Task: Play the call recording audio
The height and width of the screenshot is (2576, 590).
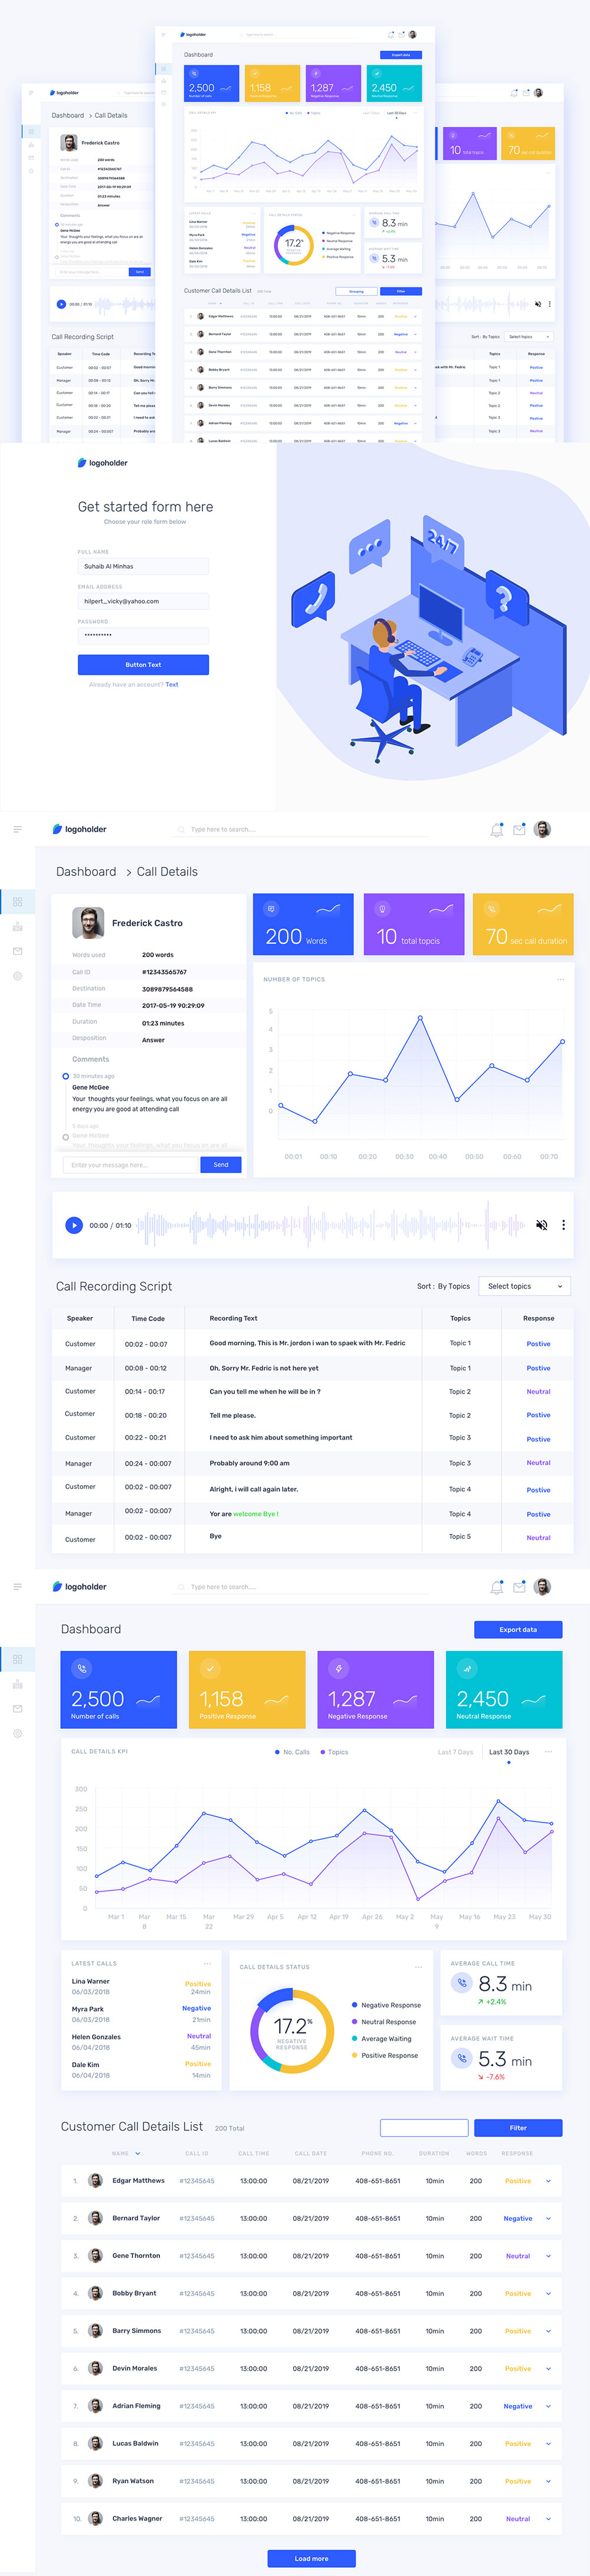Action: (73, 1225)
